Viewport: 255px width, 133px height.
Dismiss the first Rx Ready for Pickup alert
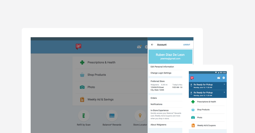point(224,84)
